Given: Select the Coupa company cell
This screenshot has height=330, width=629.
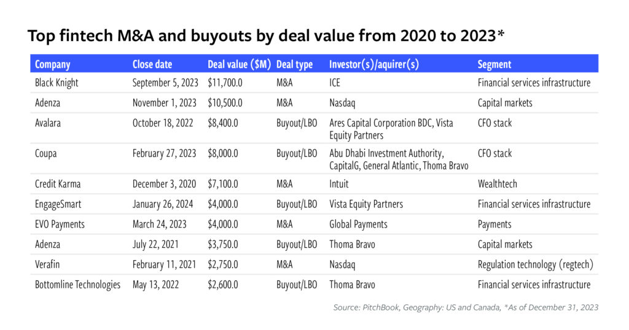Looking at the screenshot, I should point(46,153).
